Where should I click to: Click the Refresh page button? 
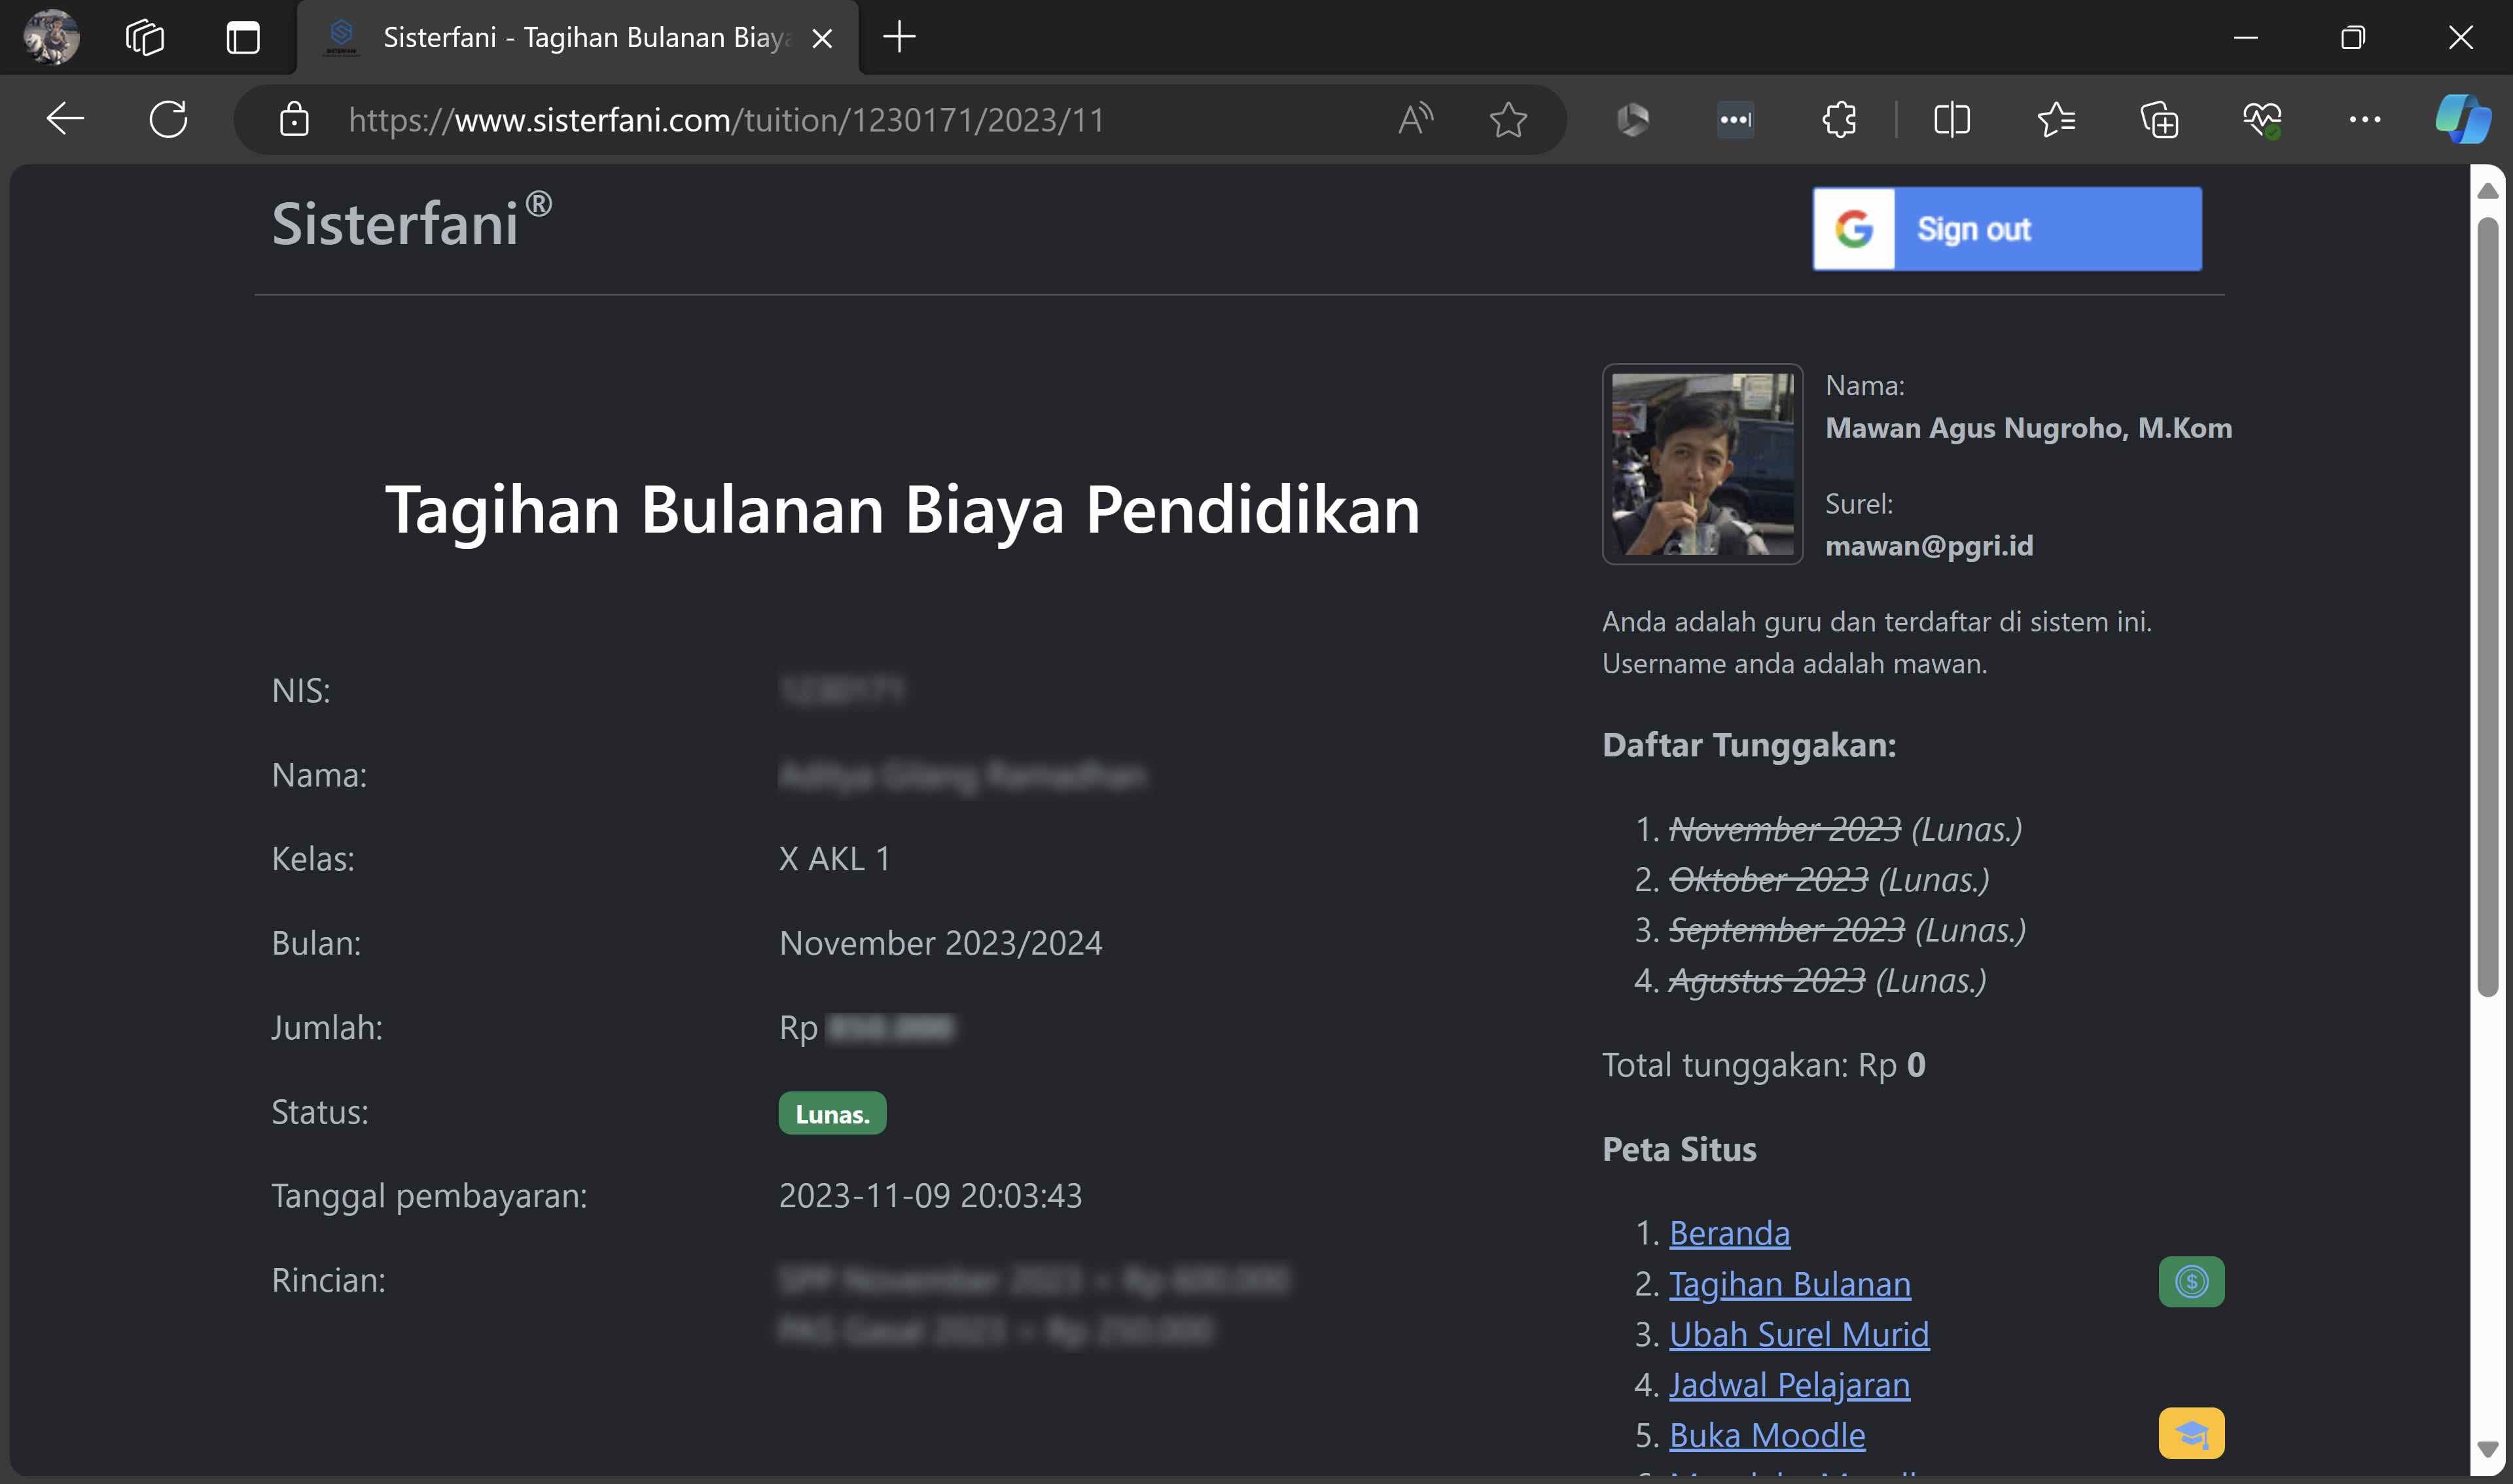[168, 120]
